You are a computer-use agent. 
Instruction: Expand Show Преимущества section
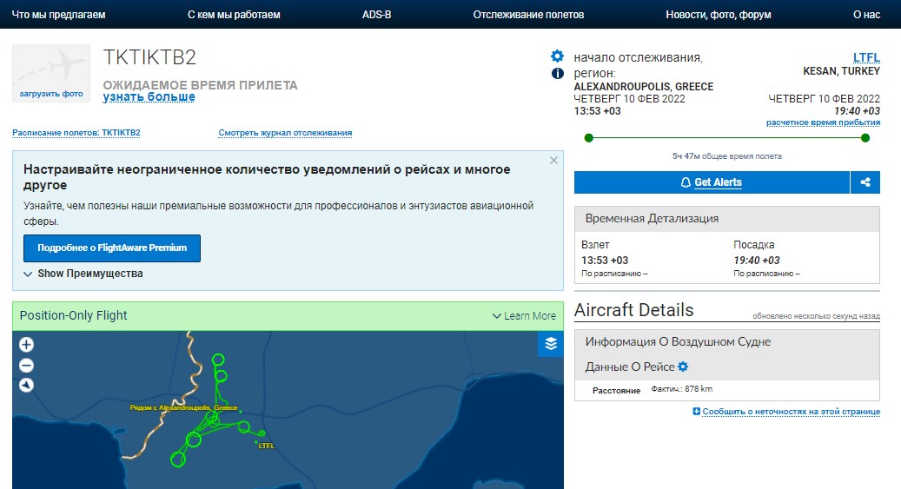coord(83,274)
